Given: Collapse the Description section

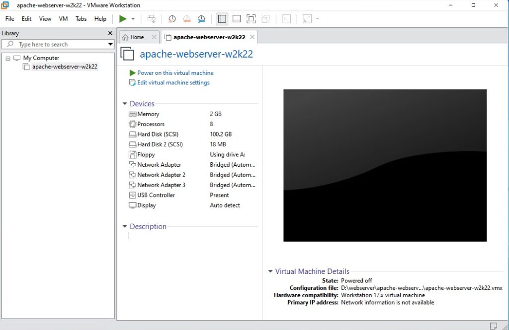Looking at the screenshot, I should pos(125,226).
